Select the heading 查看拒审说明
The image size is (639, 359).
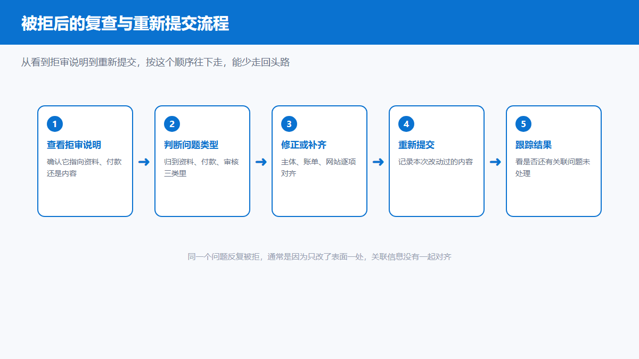(x=74, y=145)
